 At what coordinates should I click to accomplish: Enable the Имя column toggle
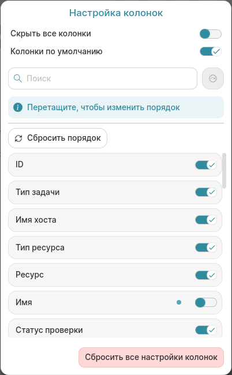(x=206, y=302)
